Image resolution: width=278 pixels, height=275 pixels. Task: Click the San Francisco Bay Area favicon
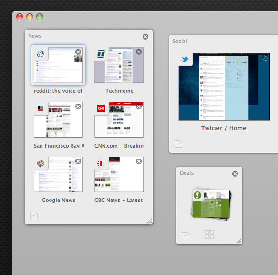tap(41, 108)
